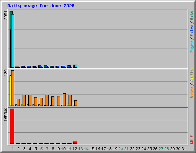The width and height of the screenshot is (196, 153).
Task: Click day 12 on the x-axis
Action: (75, 149)
